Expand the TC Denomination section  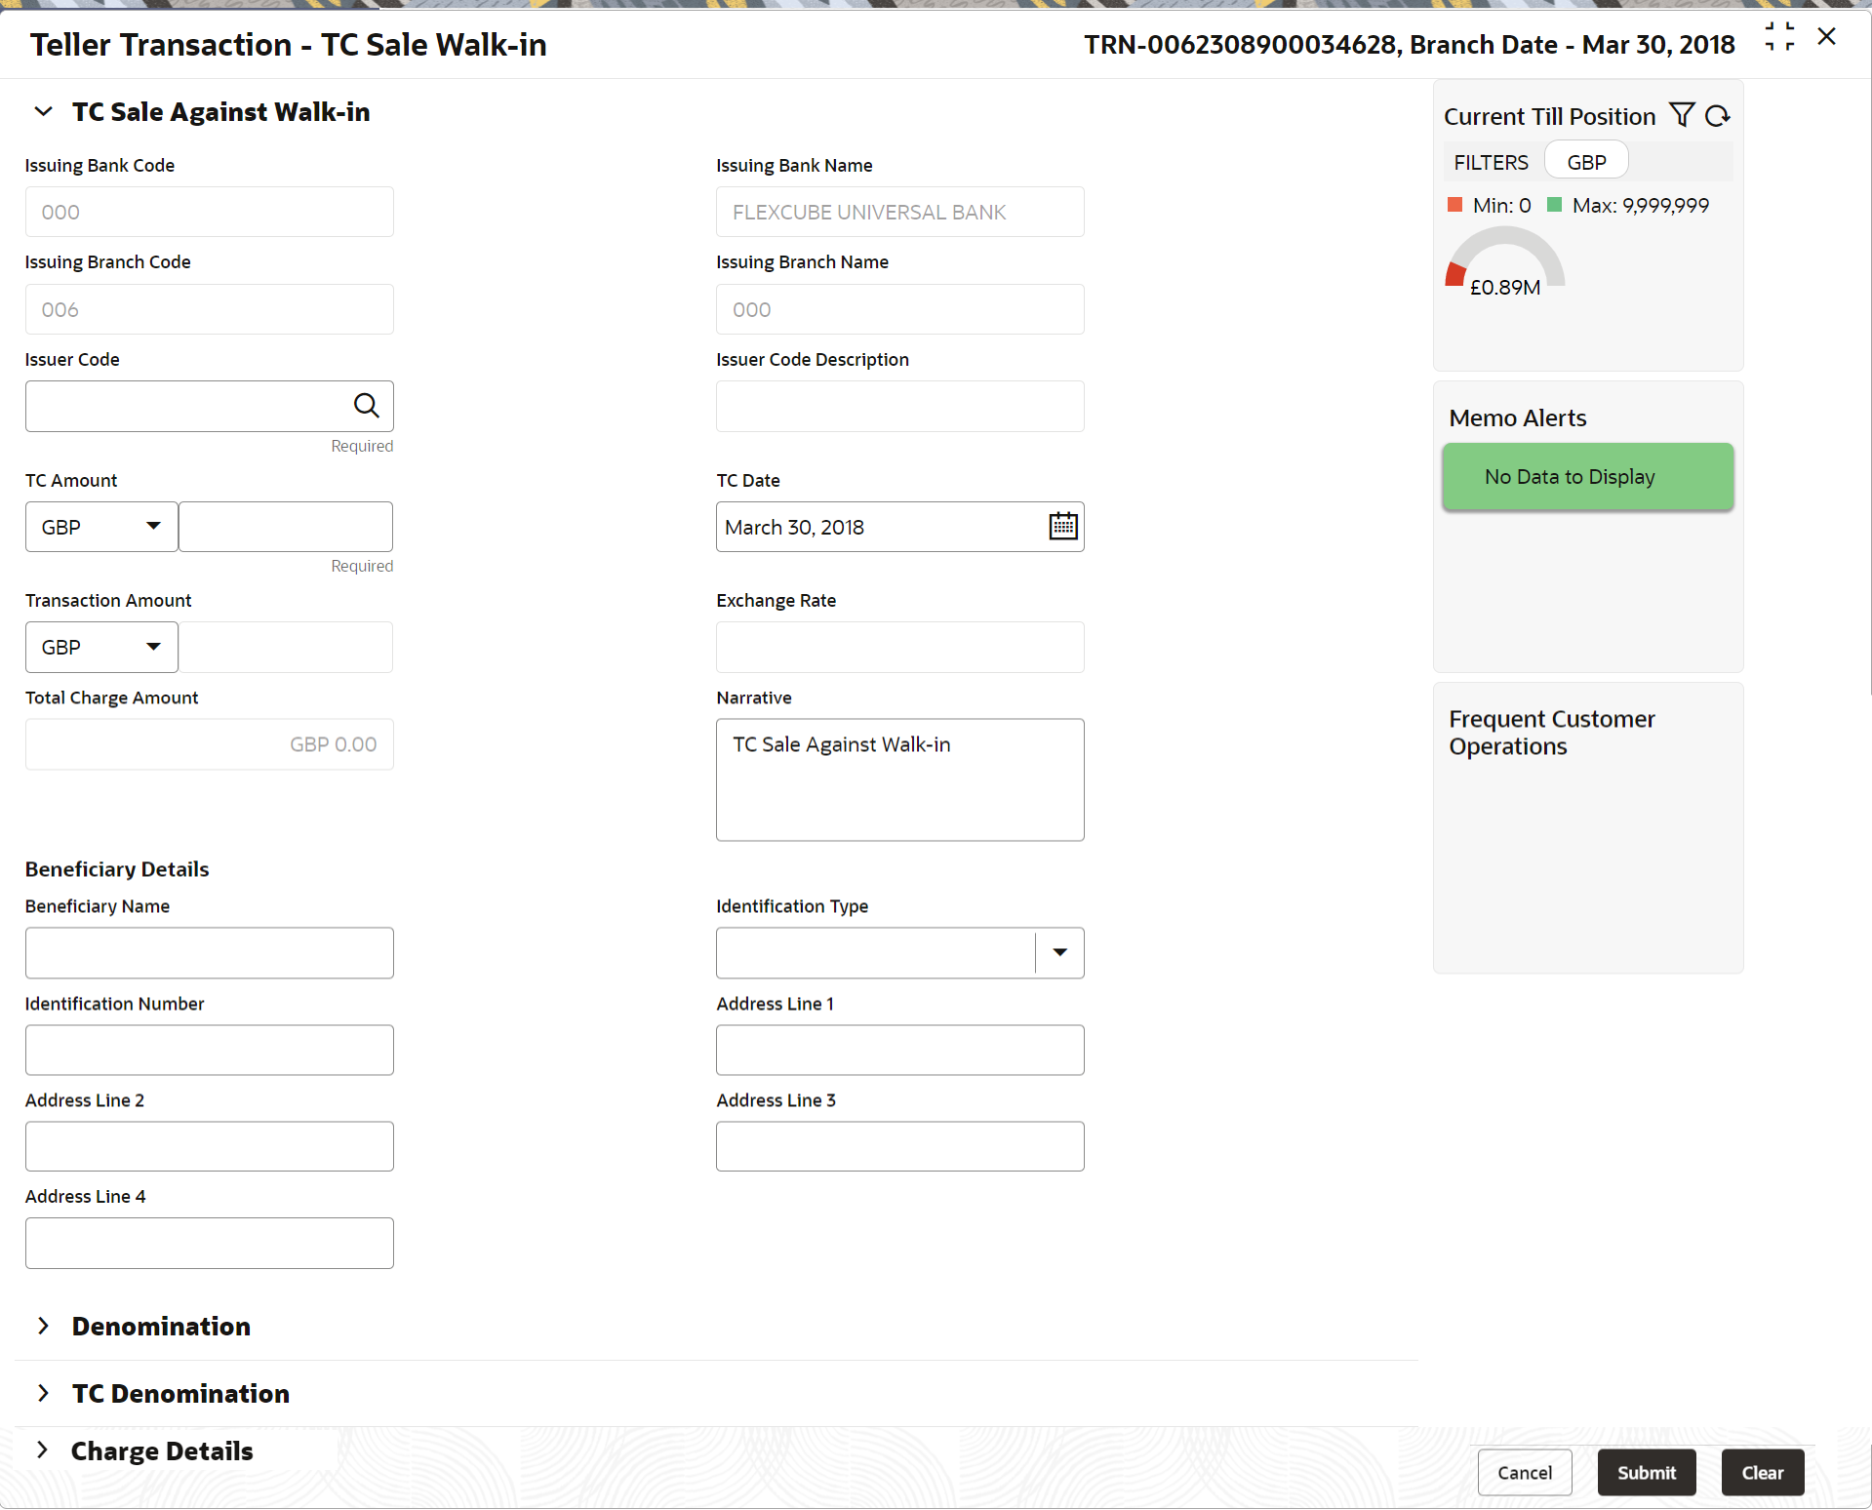coord(44,1393)
